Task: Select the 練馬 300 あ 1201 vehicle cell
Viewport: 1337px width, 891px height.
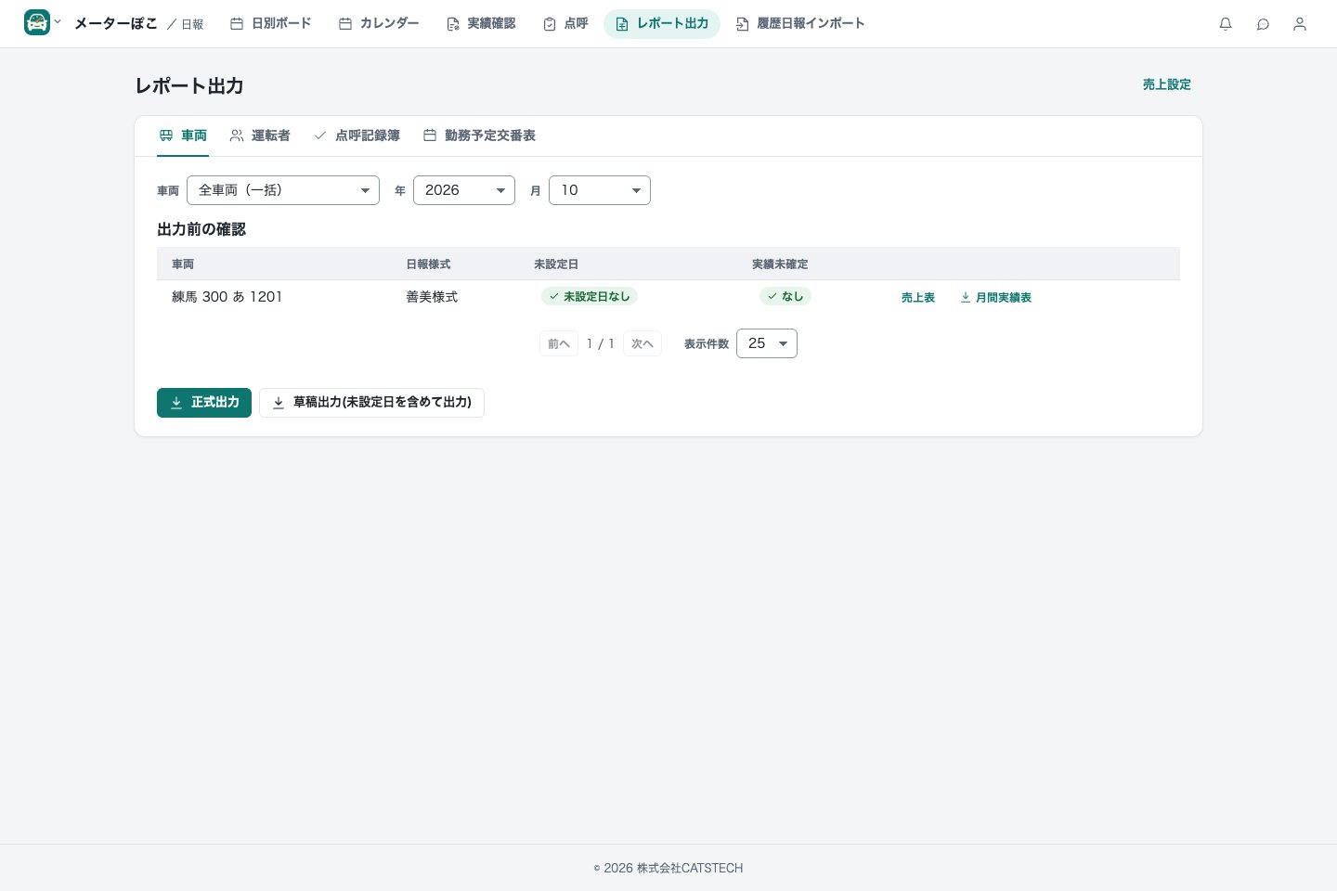Action: pyautogui.click(x=227, y=297)
